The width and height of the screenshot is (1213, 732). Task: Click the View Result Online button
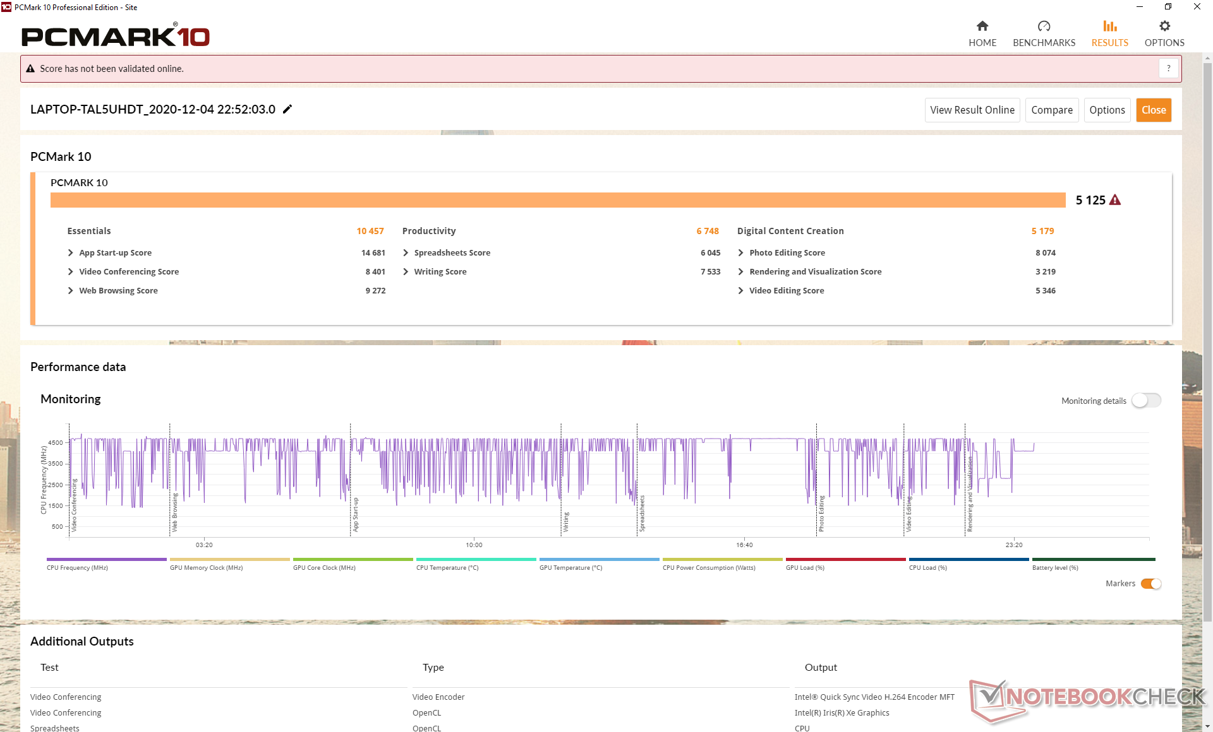972,110
